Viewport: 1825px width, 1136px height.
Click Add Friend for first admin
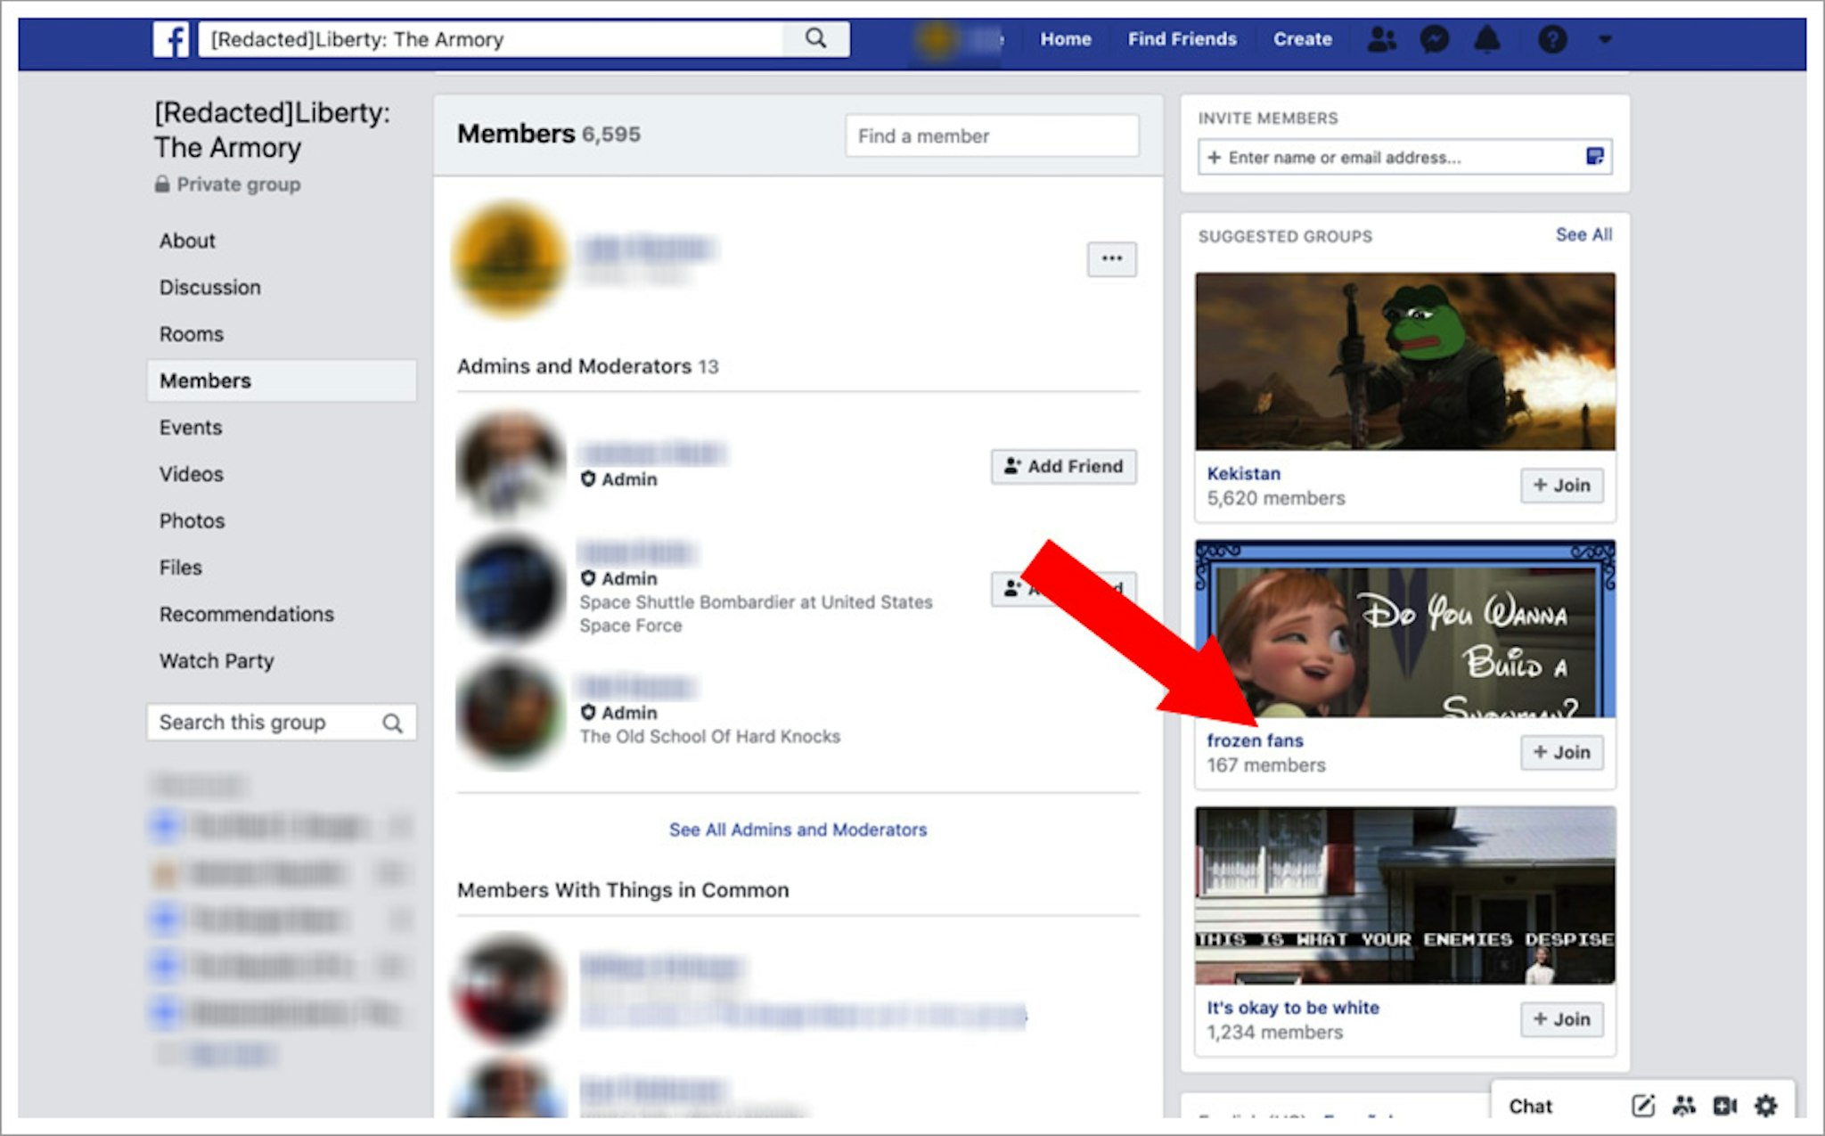coord(1067,464)
